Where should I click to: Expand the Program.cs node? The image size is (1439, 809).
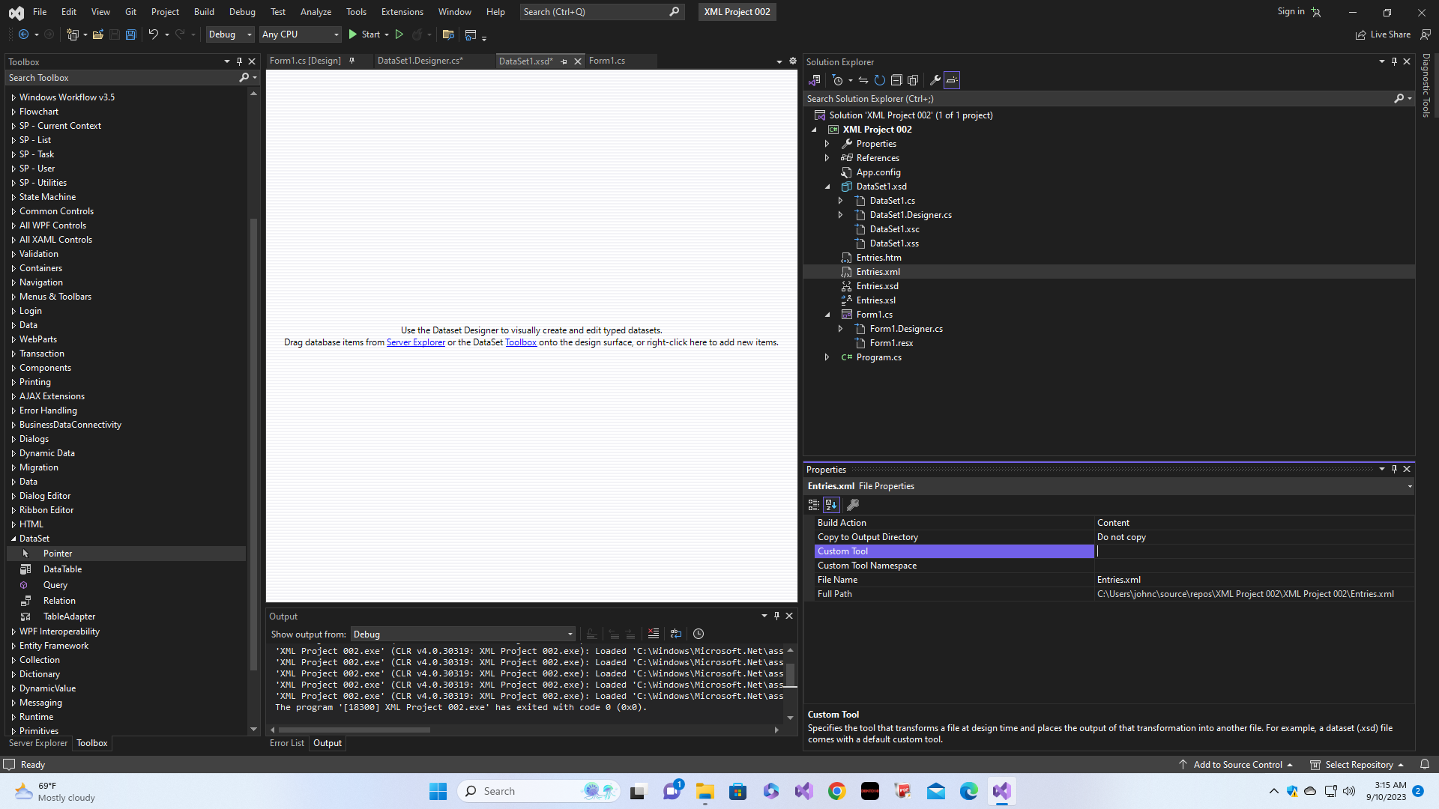pyautogui.click(x=827, y=357)
